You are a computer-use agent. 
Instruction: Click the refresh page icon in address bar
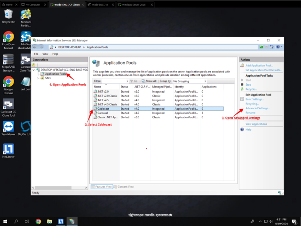click(261, 47)
